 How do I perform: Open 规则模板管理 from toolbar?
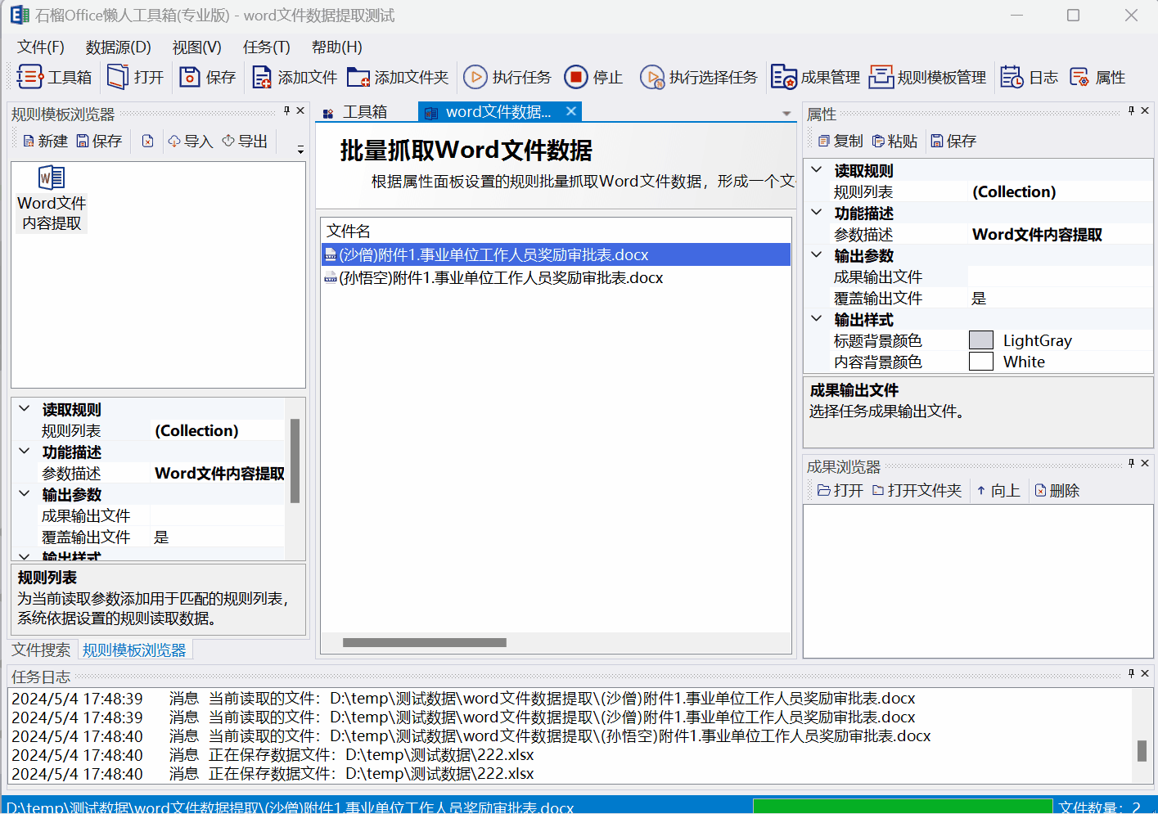[x=928, y=77]
